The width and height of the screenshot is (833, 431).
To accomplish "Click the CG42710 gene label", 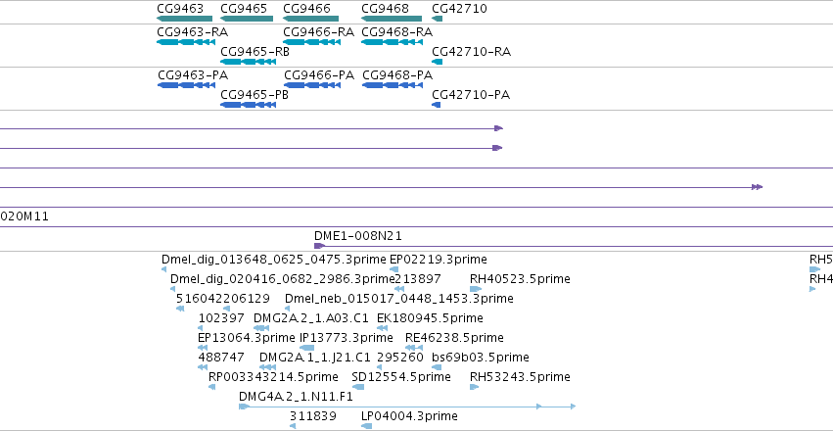I will coord(459,9).
